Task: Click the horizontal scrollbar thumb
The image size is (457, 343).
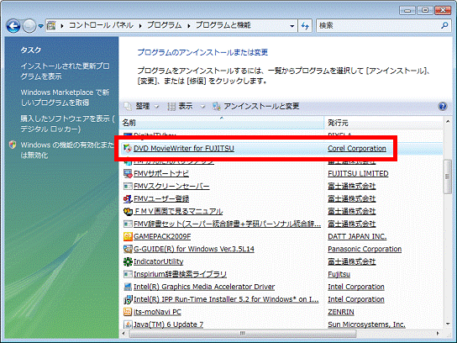Action: [x=242, y=333]
